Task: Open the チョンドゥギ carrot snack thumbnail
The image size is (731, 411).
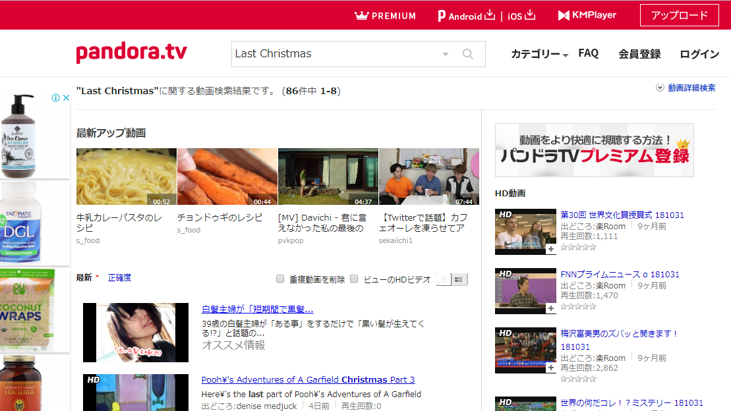Action: pyautogui.click(x=227, y=177)
